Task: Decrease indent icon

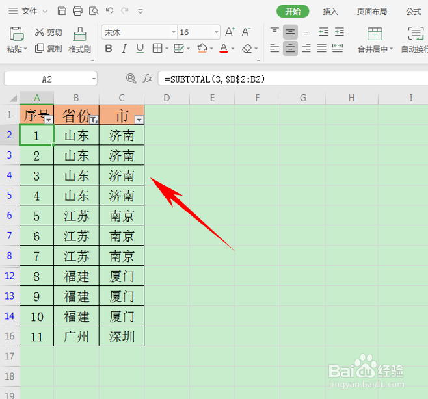Action: [x=323, y=32]
